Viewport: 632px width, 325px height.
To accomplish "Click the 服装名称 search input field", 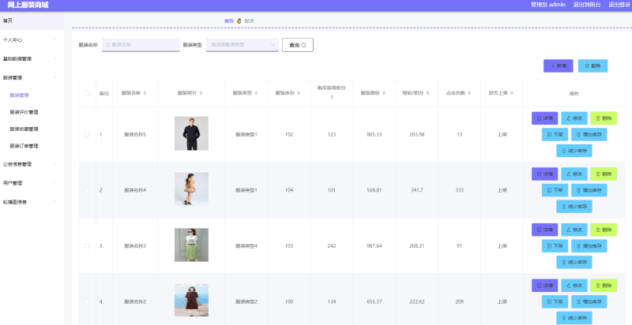I will tap(140, 45).
